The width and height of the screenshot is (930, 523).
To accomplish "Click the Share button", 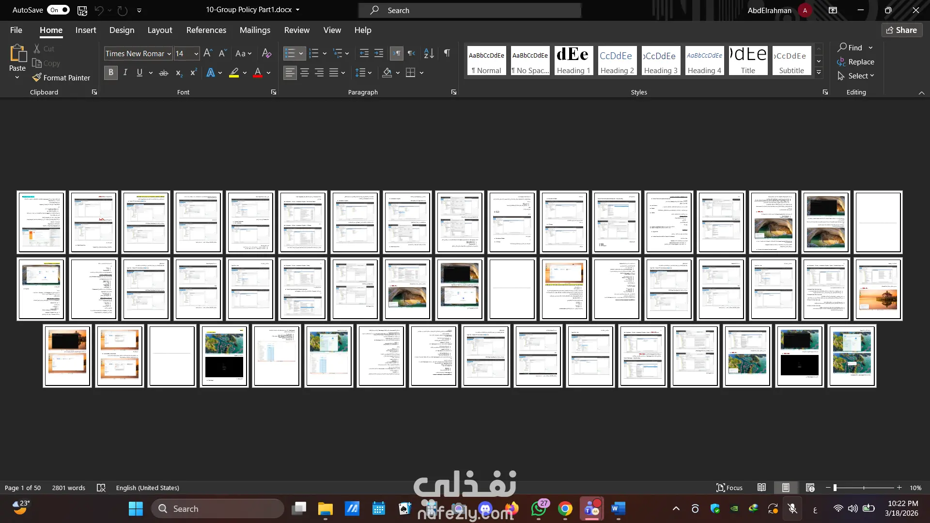I will coord(901,30).
